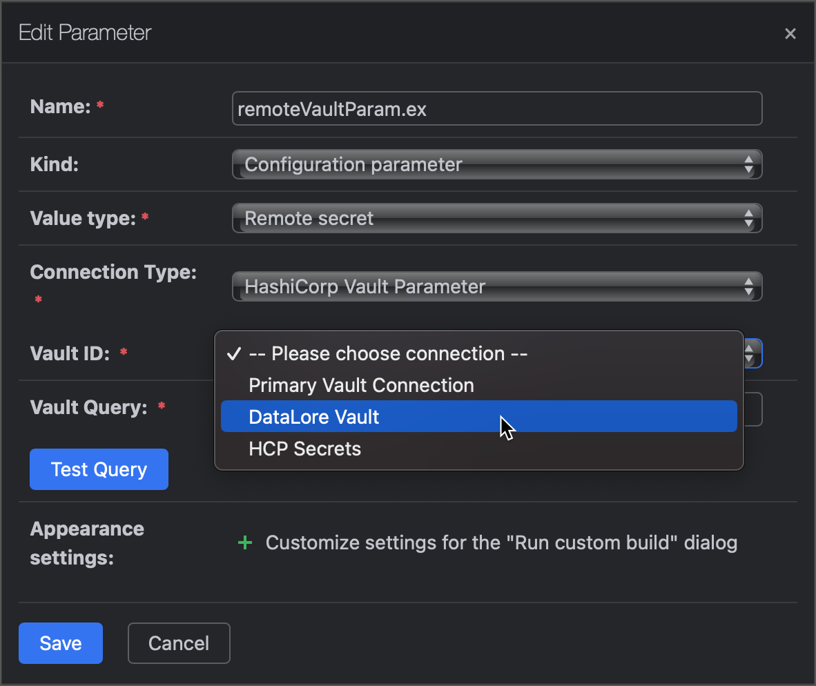The height and width of the screenshot is (686, 816).
Task: Open the Connection Type combo box
Action: (483, 286)
